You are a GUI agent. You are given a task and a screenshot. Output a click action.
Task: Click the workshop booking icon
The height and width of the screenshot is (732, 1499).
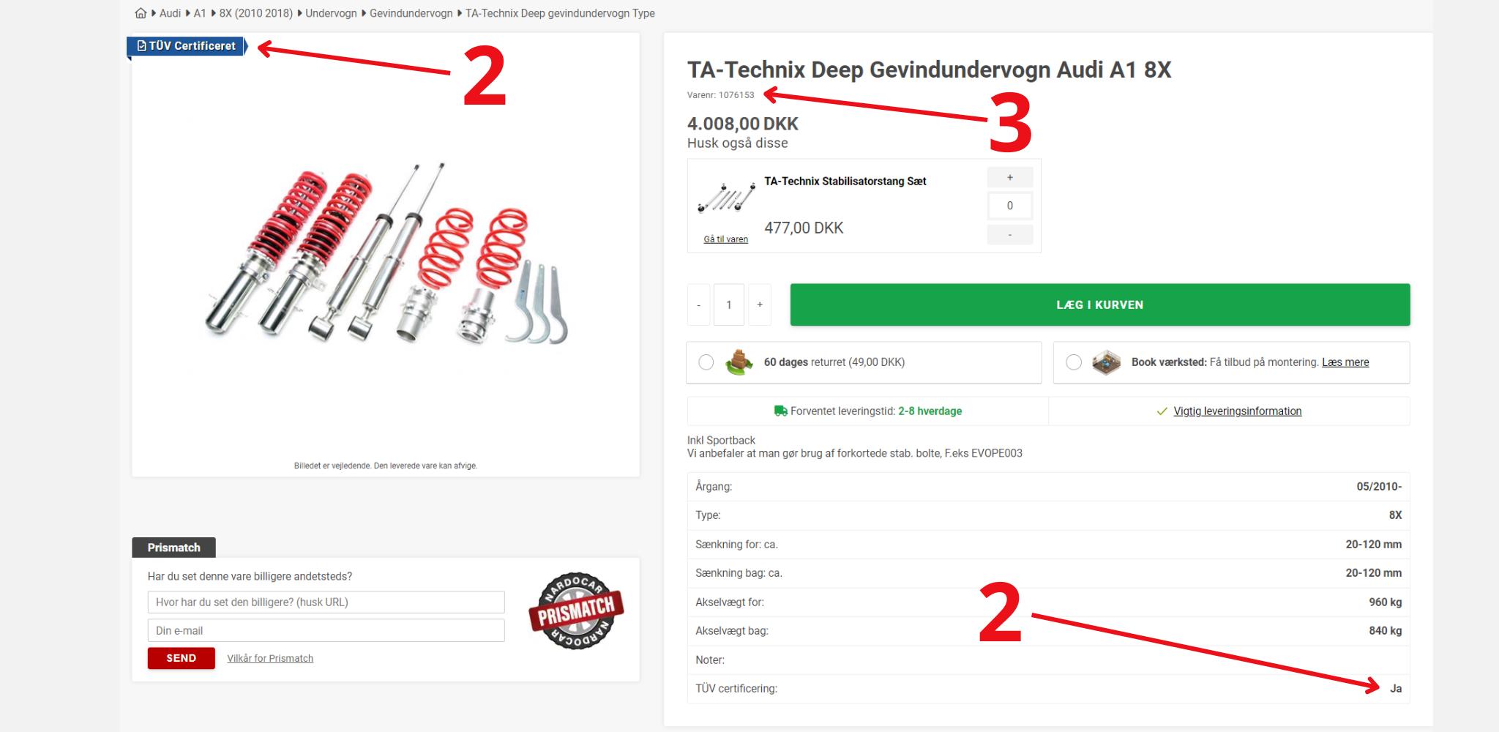1105,362
